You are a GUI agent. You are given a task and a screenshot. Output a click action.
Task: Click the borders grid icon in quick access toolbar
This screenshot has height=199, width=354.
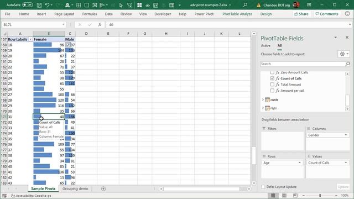click(x=79, y=5)
